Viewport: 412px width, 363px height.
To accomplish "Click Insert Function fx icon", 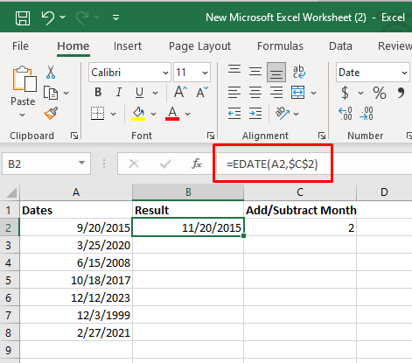I will pos(197,164).
